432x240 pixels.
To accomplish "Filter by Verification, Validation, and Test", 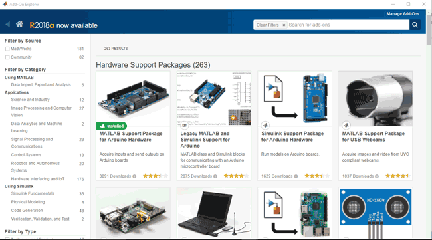I will click(41, 219).
